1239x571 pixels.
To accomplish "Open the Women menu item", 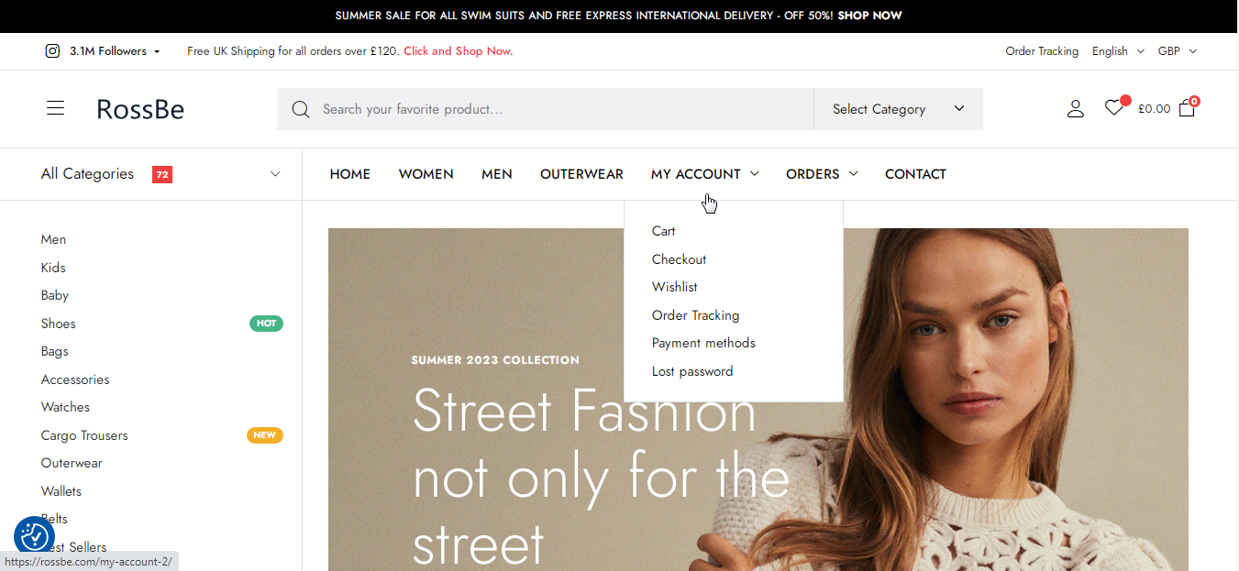I will tap(426, 174).
